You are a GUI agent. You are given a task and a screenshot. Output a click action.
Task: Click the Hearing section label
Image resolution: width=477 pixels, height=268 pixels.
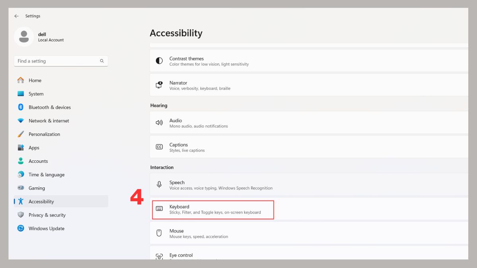tap(159, 106)
